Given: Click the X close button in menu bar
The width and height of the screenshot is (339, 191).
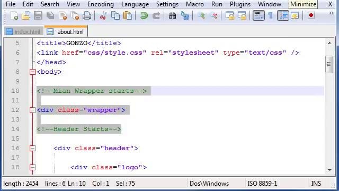Looking at the screenshot, I should (330, 4).
